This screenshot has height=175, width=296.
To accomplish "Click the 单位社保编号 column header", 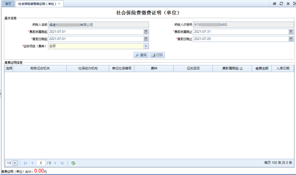I will tap(122, 68).
